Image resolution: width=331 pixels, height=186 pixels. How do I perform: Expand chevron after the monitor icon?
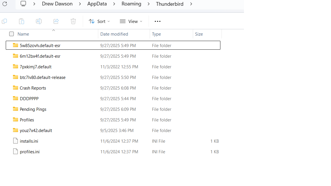click(x=34, y=4)
